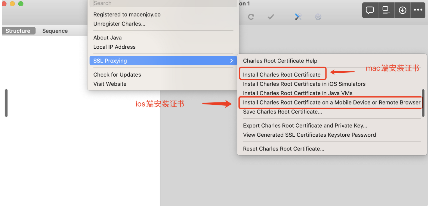Image resolution: width=432 pixels, height=209 pixels.
Task: Click the repeat request icon
Action: [x=251, y=17]
